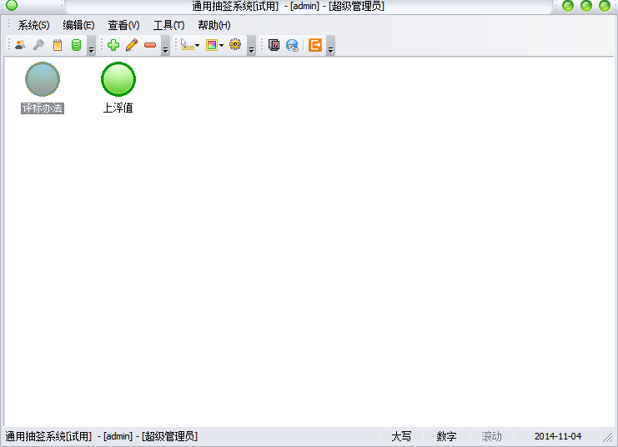Image resolution: width=618 pixels, height=447 pixels.
Task: Open settings with the gear icon
Action: click(235, 44)
